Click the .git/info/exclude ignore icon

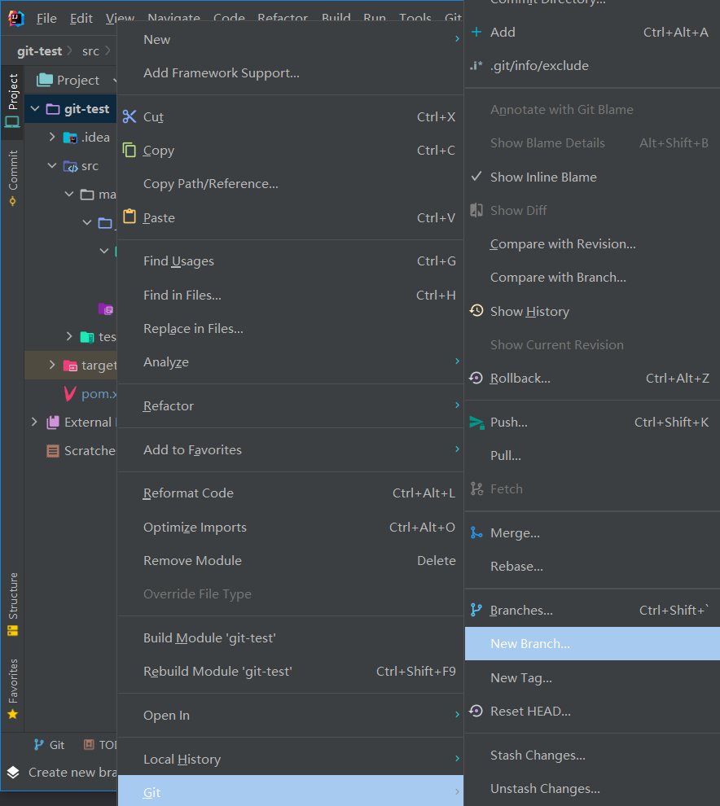[476, 66]
